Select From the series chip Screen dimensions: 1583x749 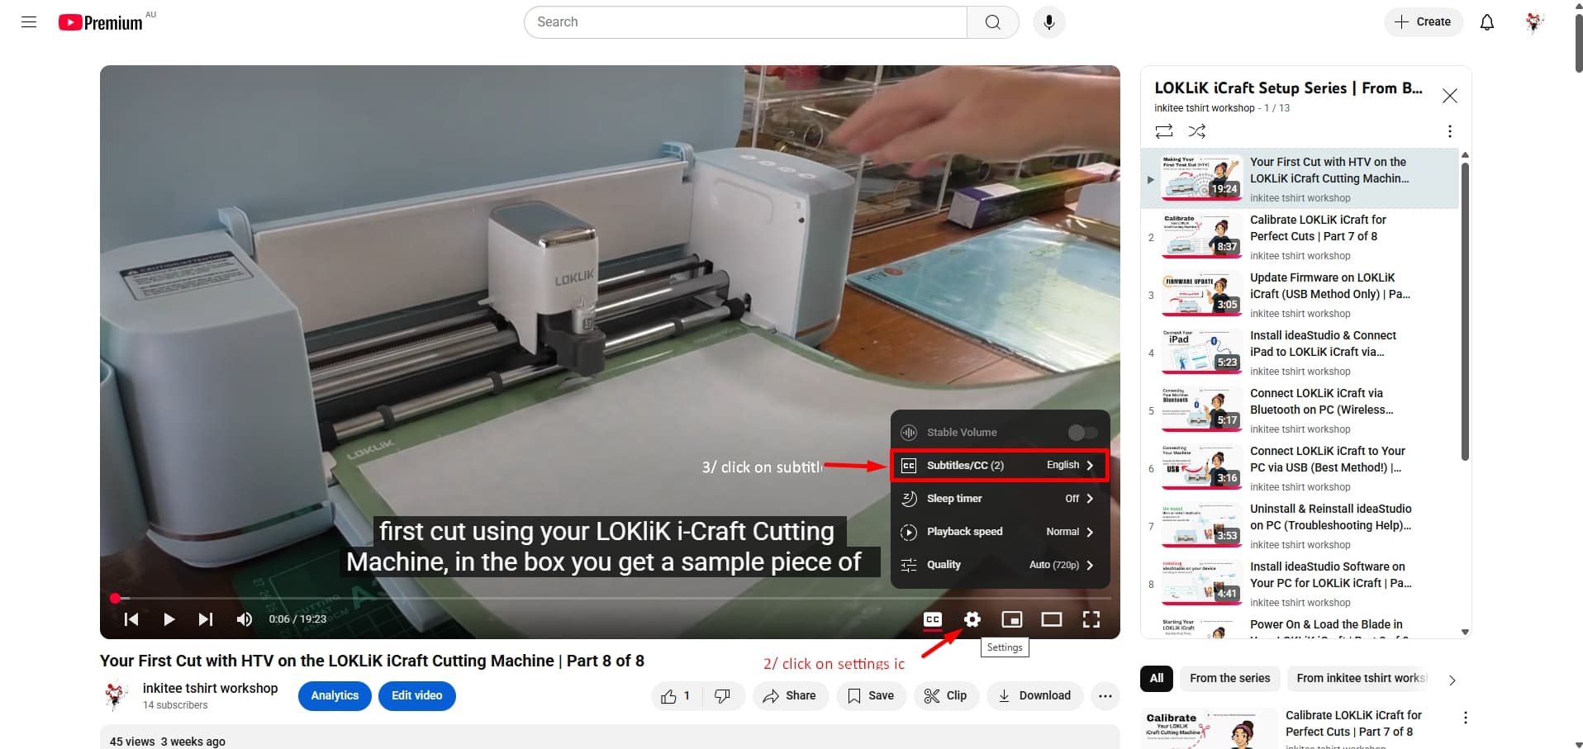point(1230,679)
